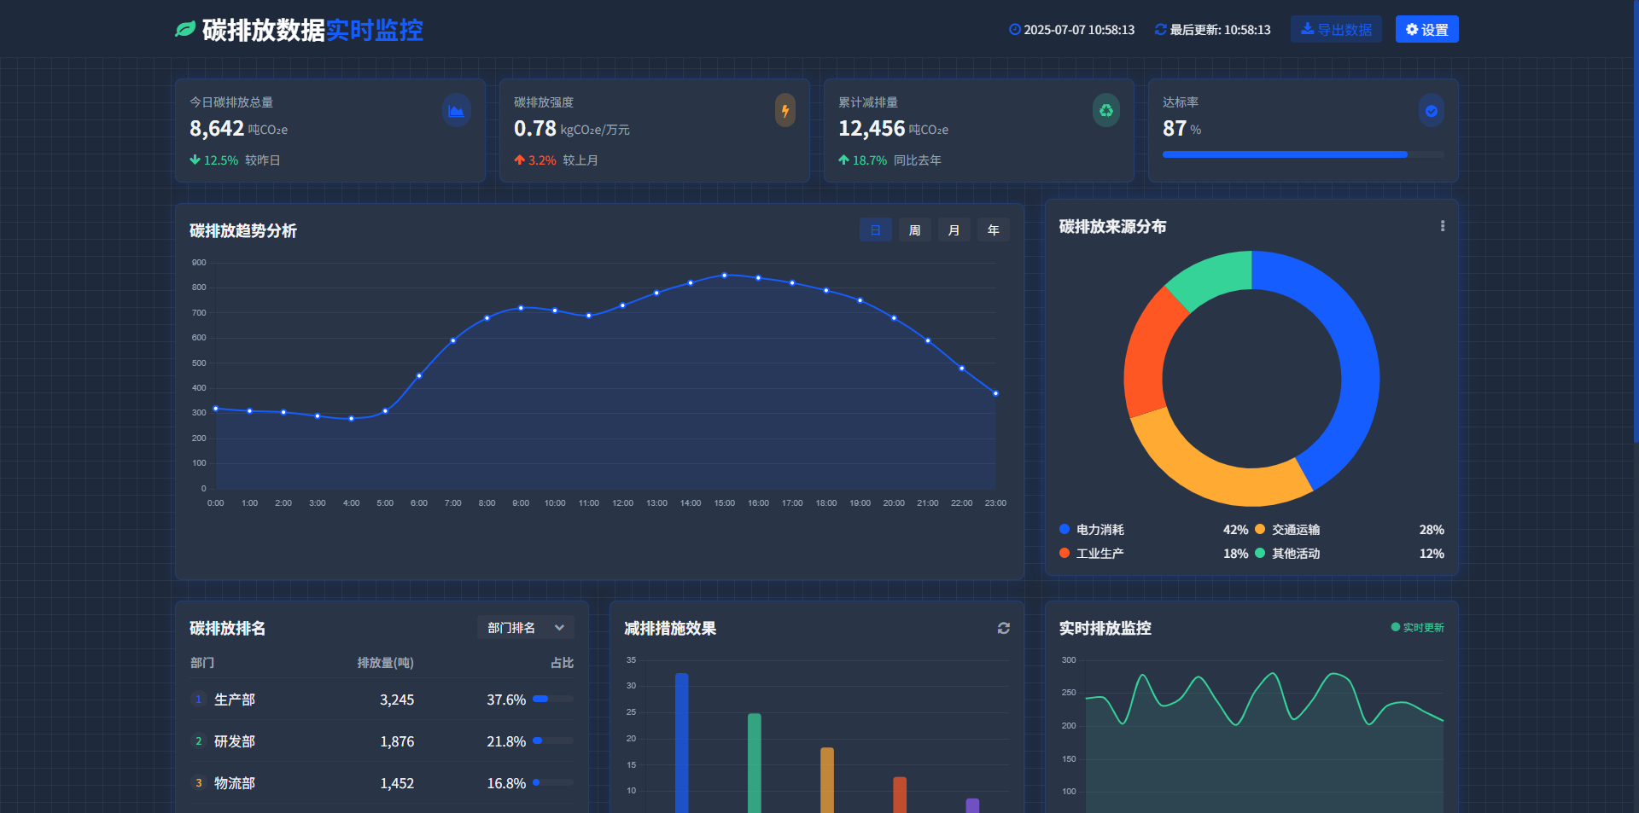Click the rank 3 badge

pos(199,783)
